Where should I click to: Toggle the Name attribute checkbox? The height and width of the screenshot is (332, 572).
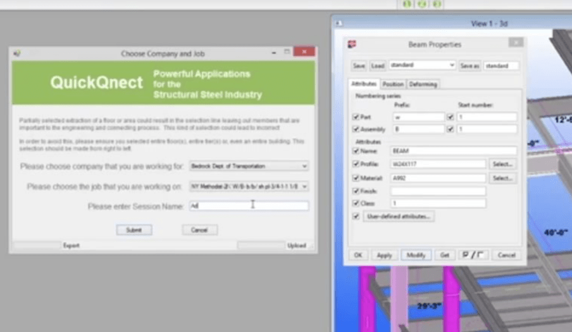coord(356,151)
